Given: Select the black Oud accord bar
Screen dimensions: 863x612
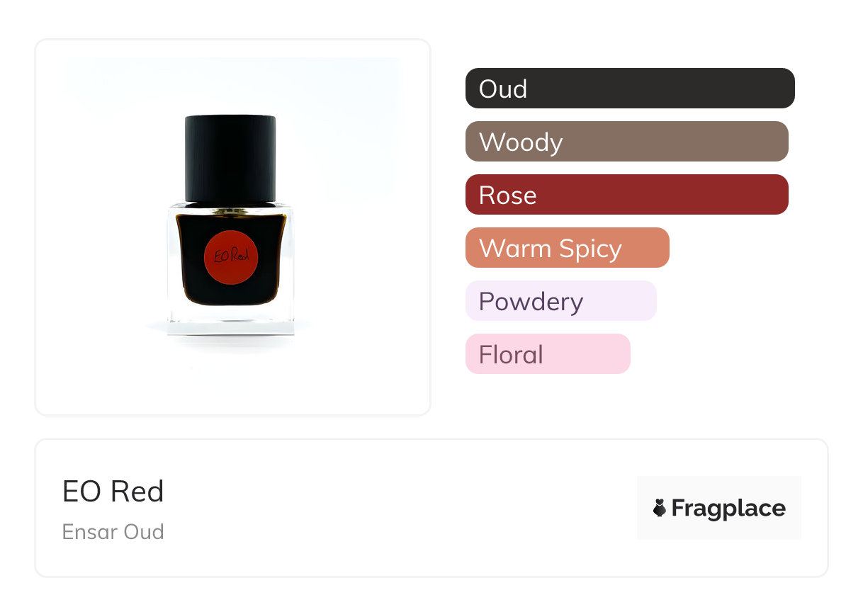Looking at the screenshot, I should point(630,89).
